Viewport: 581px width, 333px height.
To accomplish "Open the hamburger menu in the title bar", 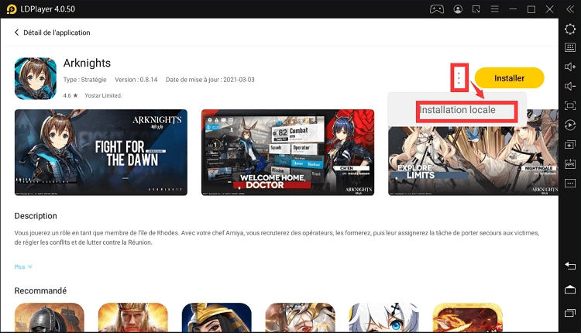I will 495,9.
